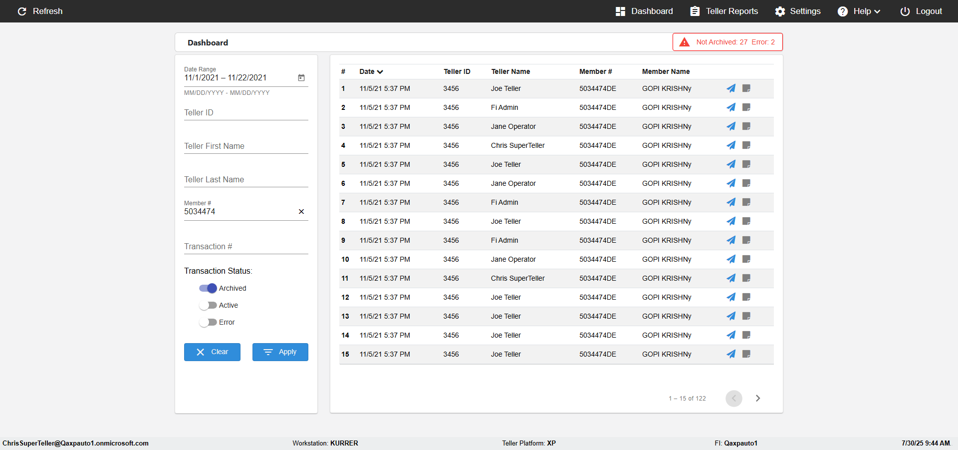Click the send icon in row 6
958x450 pixels.
[731, 183]
